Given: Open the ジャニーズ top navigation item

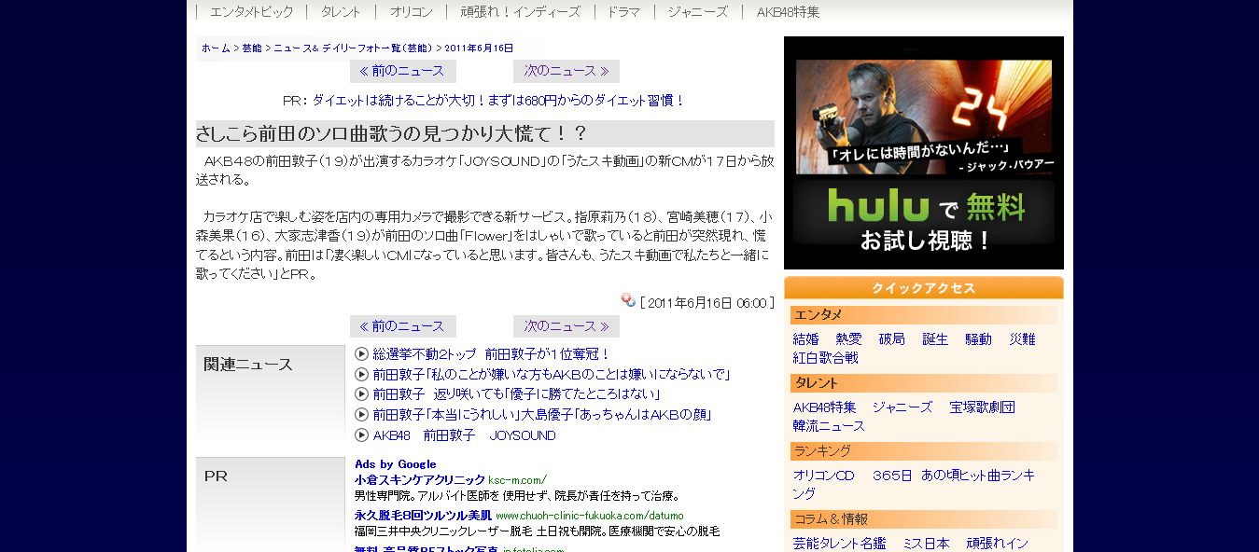Looking at the screenshot, I should [x=698, y=12].
